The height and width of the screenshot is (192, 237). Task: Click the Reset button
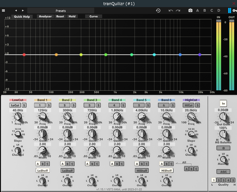coord(60,16)
